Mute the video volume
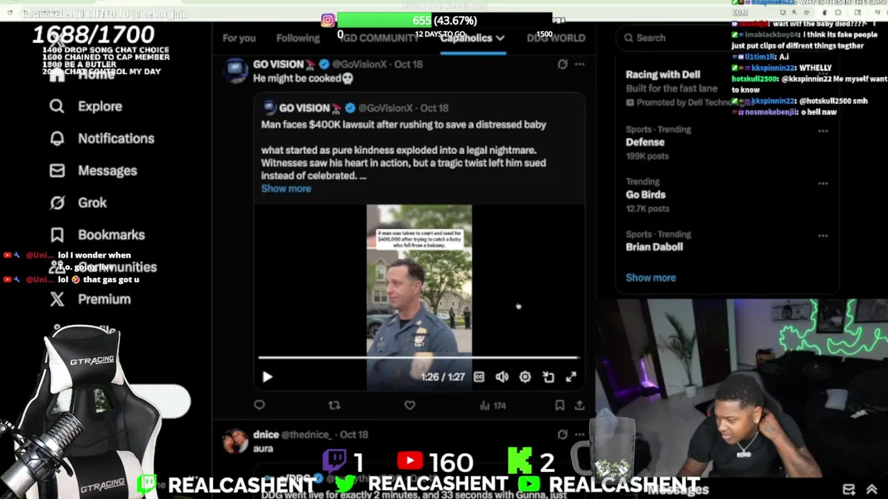 point(502,377)
